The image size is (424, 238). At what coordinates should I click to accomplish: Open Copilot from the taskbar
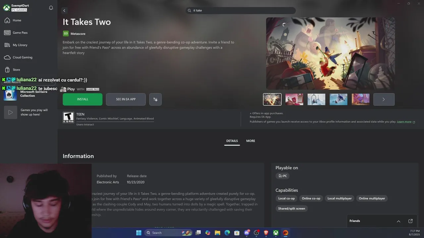coord(208,233)
